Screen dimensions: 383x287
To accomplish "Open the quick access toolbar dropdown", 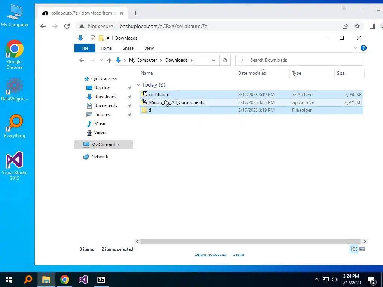I will [x=108, y=38].
